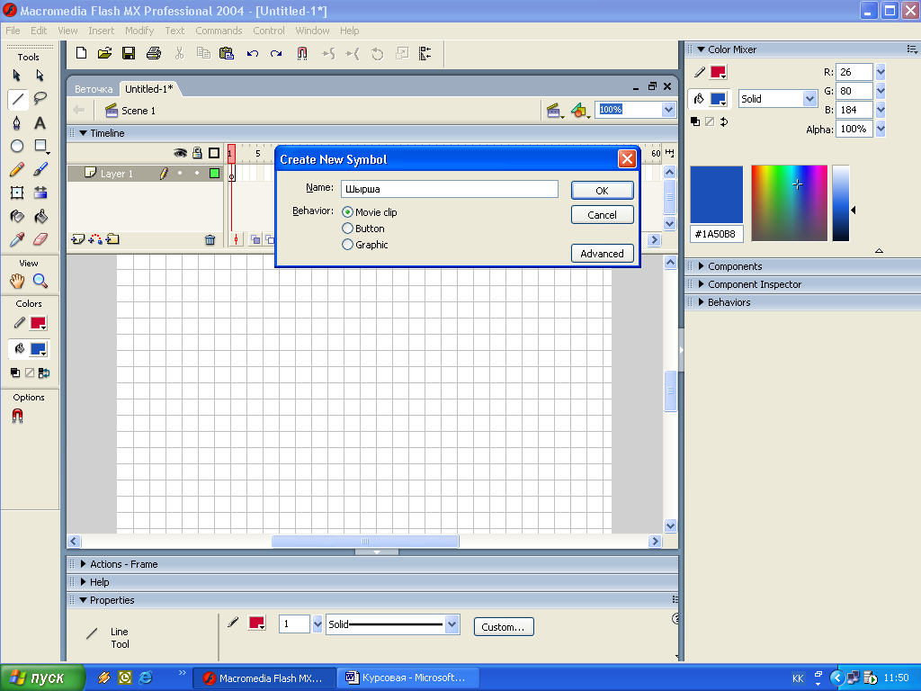Activate the Brush tool
The image size is (921, 691).
40,170
